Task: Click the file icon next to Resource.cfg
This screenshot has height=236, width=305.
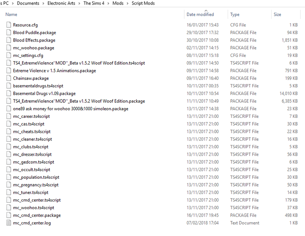Action: pyautogui.click(x=9, y=25)
